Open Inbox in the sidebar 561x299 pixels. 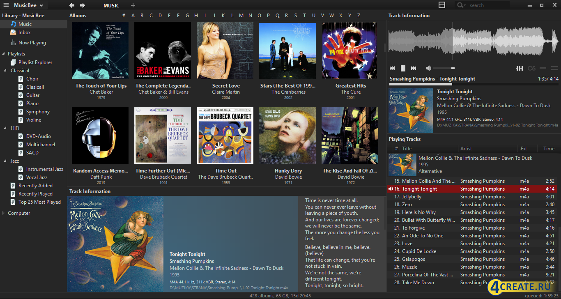pyautogui.click(x=24, y=32)
